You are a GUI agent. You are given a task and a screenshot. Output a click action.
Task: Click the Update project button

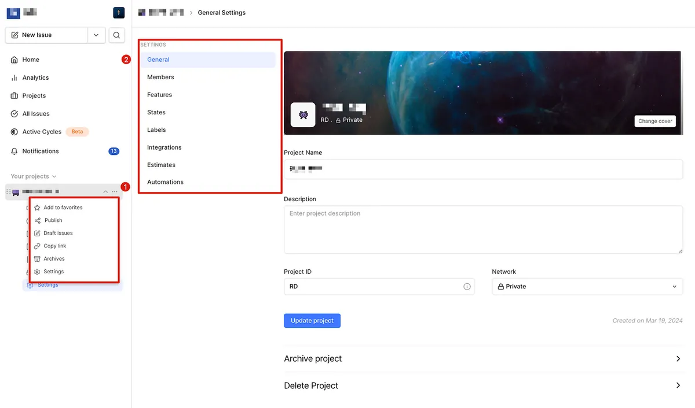(x=312, y=321)
